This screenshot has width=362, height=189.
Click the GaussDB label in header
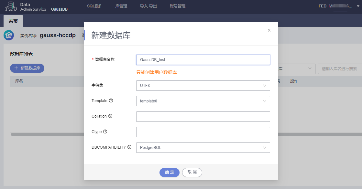click(59, 9)
